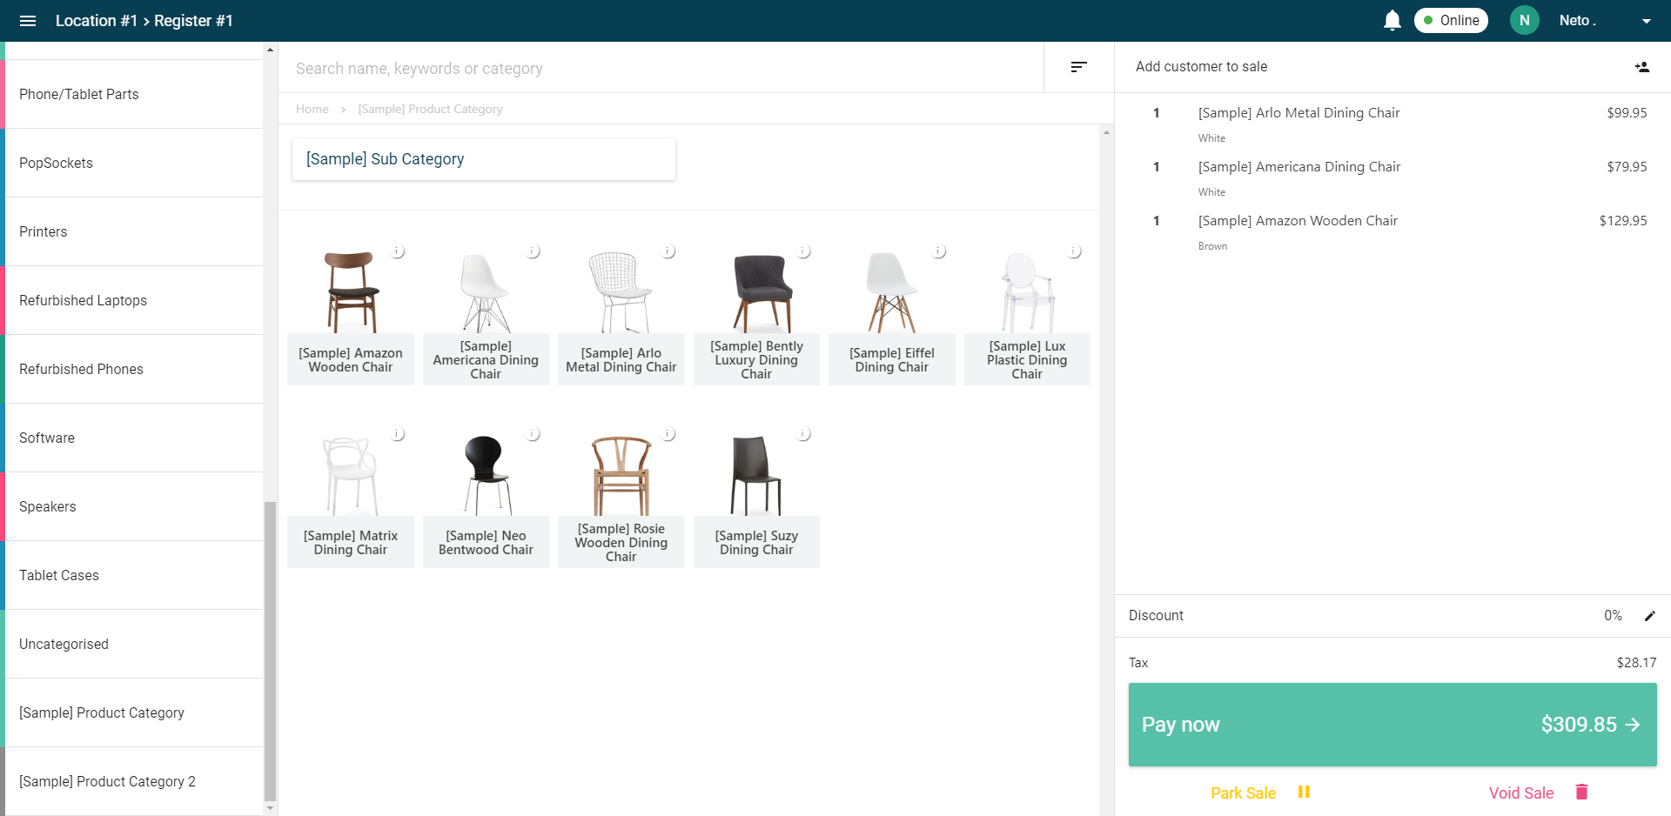Show info for Bently Luxury Dining Chair
This screenshot has width=1671, height=816.
(804, 251)
